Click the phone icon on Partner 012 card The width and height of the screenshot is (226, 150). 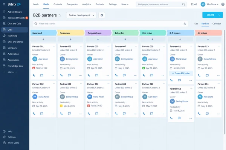(171, 118)
